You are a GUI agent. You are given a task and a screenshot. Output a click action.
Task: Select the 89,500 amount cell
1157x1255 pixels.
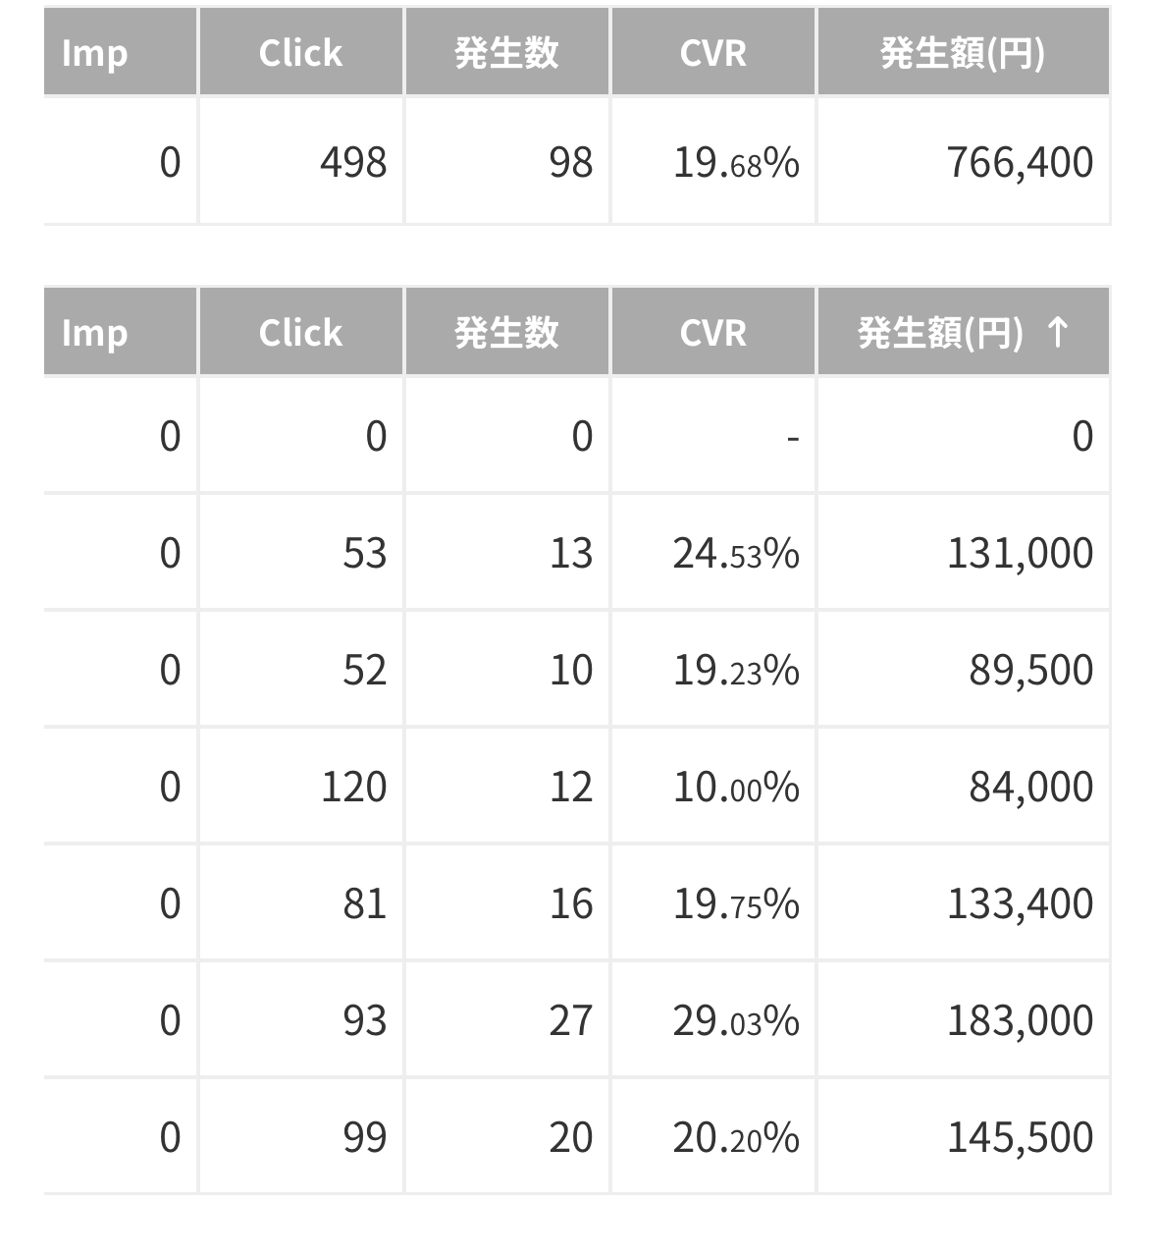[1030, 670]
